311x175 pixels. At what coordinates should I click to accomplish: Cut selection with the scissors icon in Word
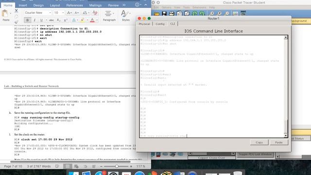tap(16, 11)
